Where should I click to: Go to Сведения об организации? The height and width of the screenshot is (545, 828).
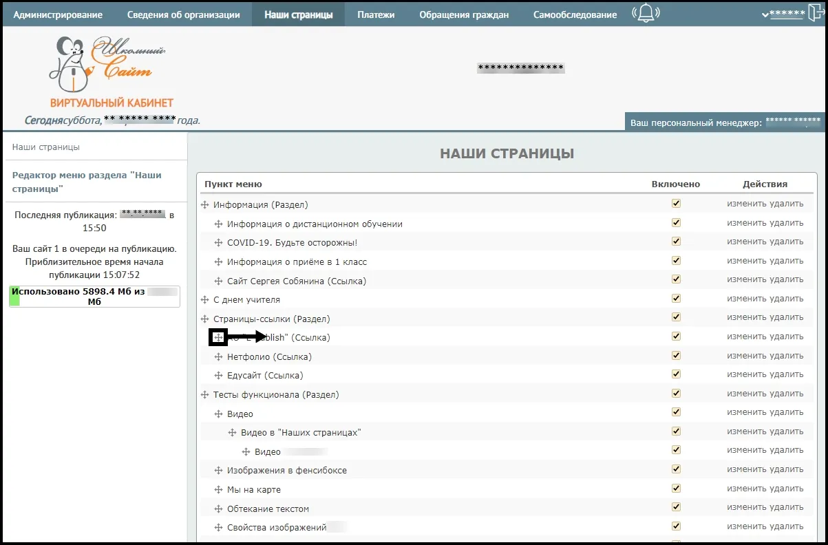click(x=184, y=14)
